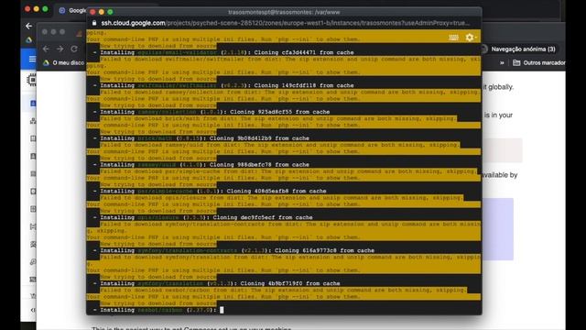Click the 'it globally.' text on the rear page

click(498, 87)
